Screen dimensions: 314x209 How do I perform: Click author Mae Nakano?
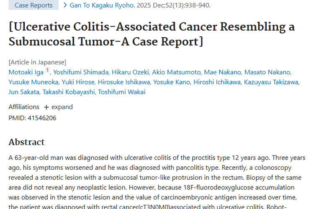(222, 72)
